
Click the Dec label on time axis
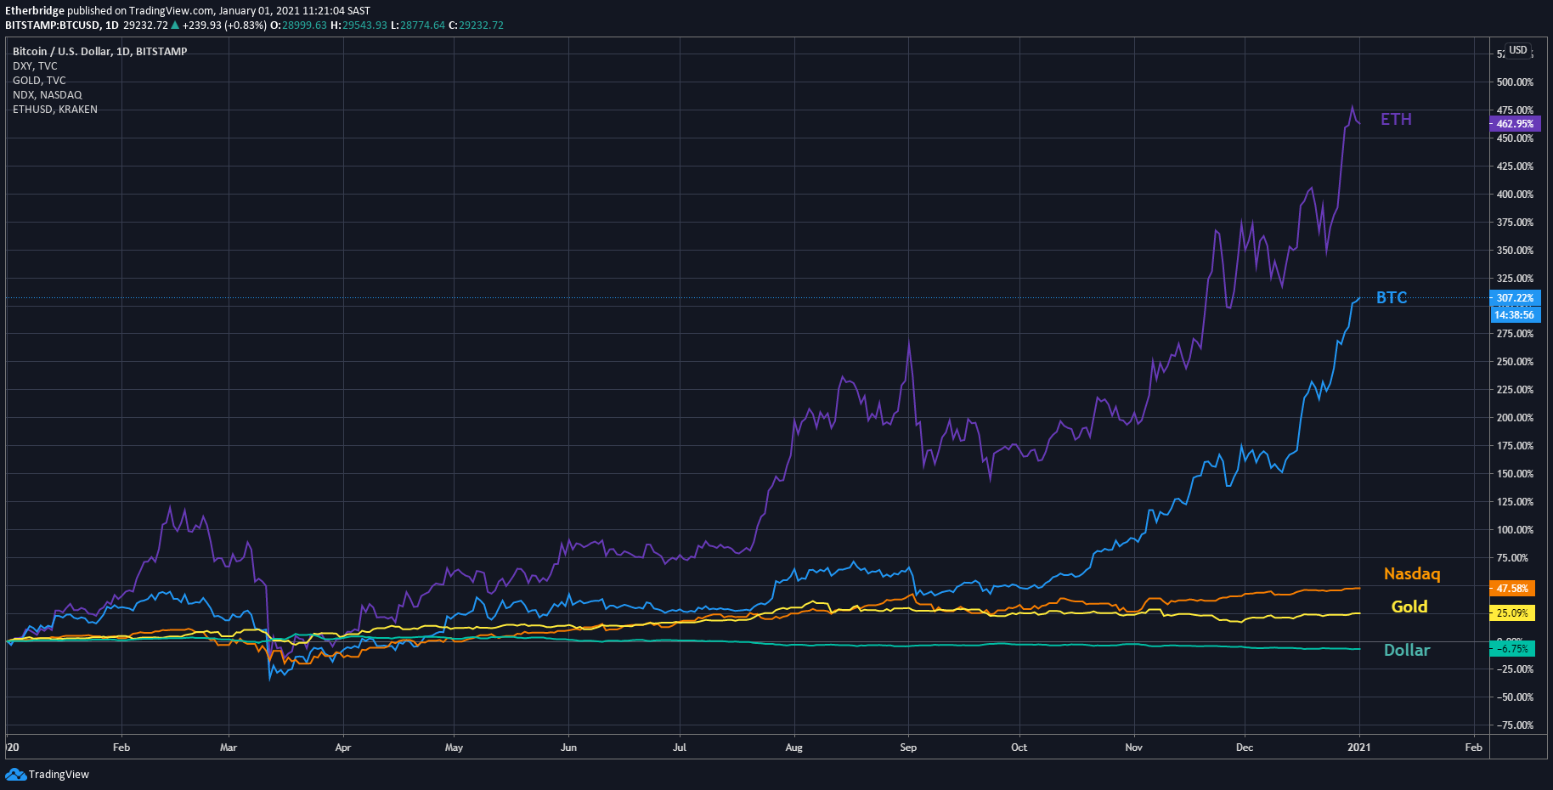[x=1244, y=748]
